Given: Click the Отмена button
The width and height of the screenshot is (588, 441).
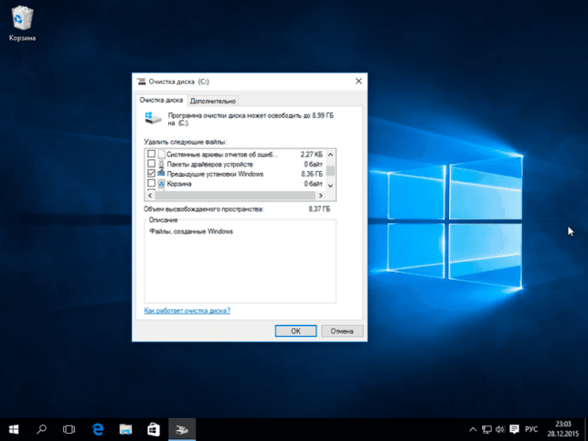Looking at the screenshot, I should pyautogui.click(x=342, y=330).
